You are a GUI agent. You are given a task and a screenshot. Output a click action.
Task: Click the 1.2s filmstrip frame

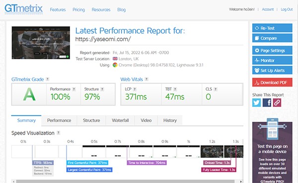[212, 151]
